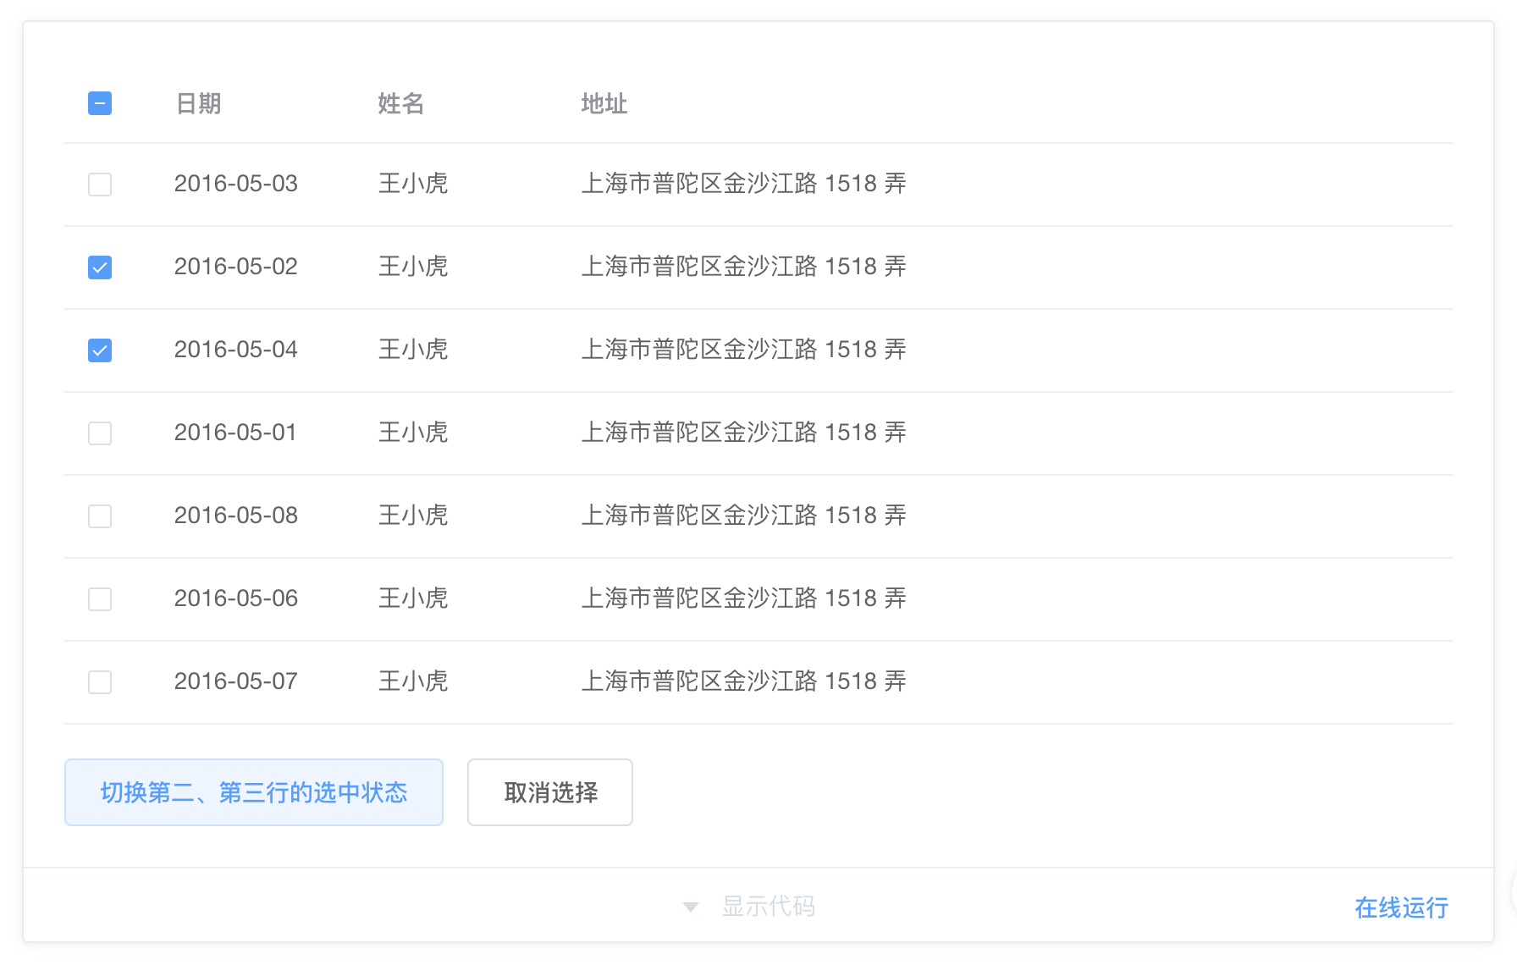Viewport: 1517px width, 965px height.
Task: Click 王小虎 in the 2016-05-03 row
Action: [413, 184]
